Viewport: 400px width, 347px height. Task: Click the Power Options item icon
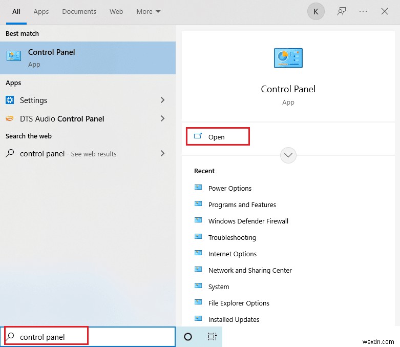[198, 188]
